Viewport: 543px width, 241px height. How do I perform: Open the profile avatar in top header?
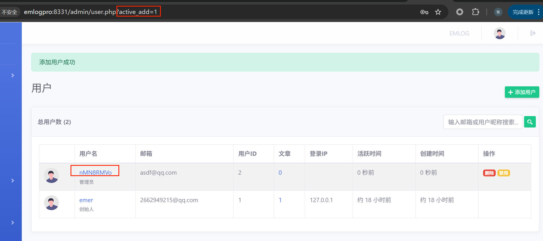499,33
